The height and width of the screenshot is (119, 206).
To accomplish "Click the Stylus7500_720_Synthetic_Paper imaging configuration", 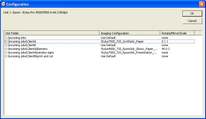I will click(122, 41).
